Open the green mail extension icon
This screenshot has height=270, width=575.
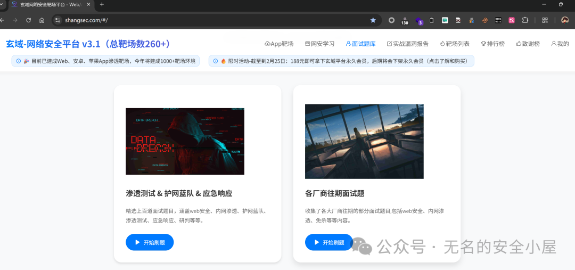[x=445, y=20]
